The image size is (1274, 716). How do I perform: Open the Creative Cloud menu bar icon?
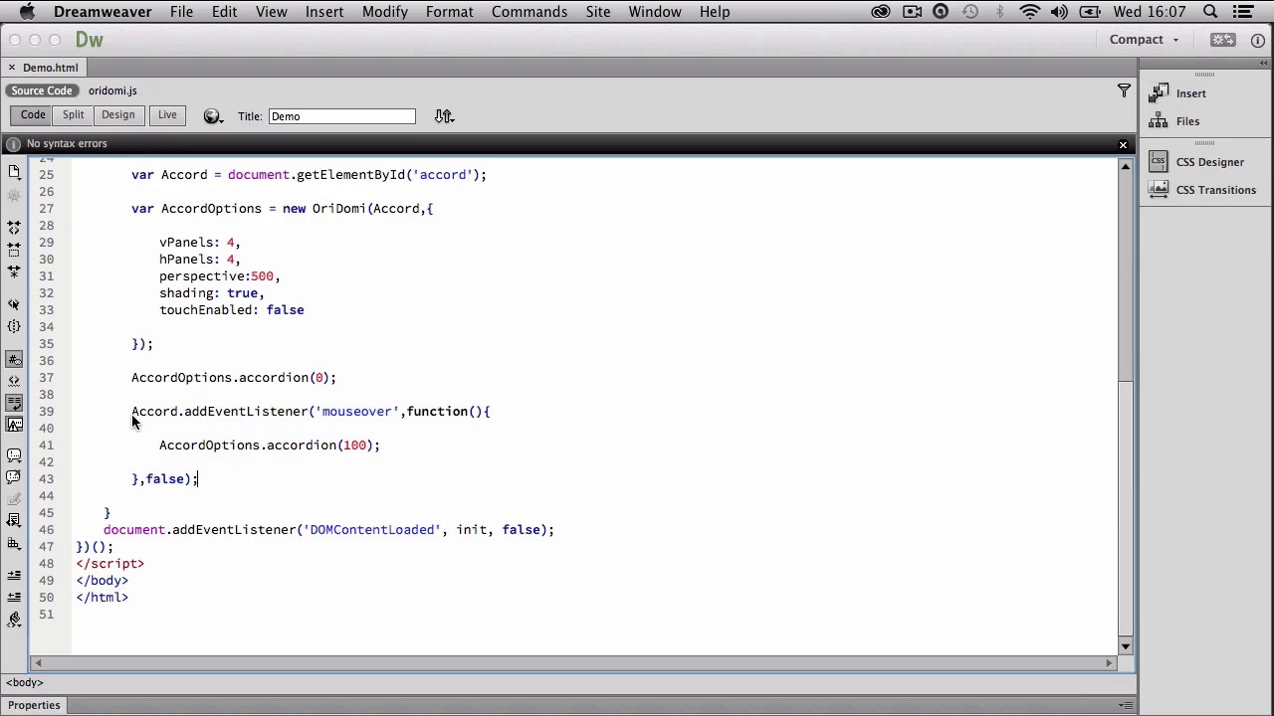coord(881,12)
